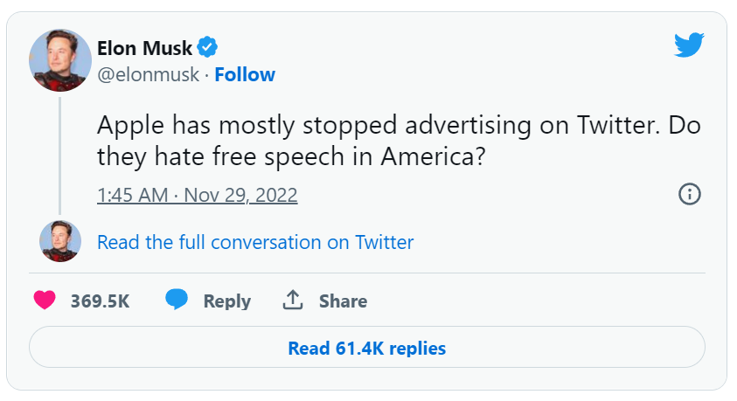
Task: Open the 1:45 AM timestamp link
Action: pos(132,194)
